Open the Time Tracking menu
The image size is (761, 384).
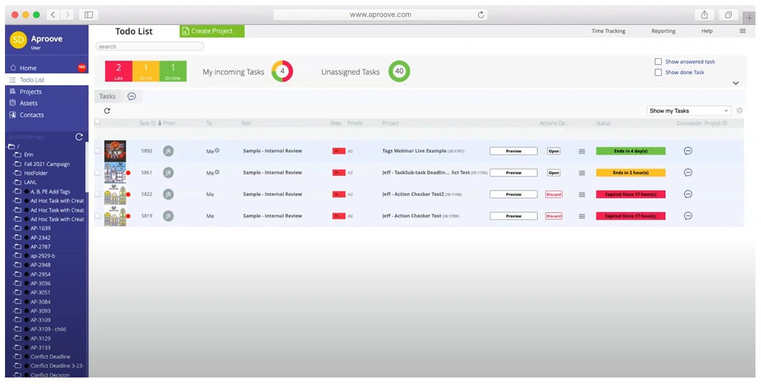608,31
